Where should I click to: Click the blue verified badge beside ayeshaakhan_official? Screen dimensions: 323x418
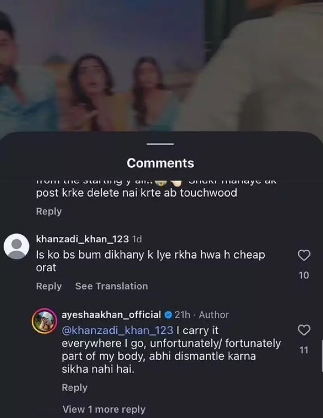click(x=168, y=314)
